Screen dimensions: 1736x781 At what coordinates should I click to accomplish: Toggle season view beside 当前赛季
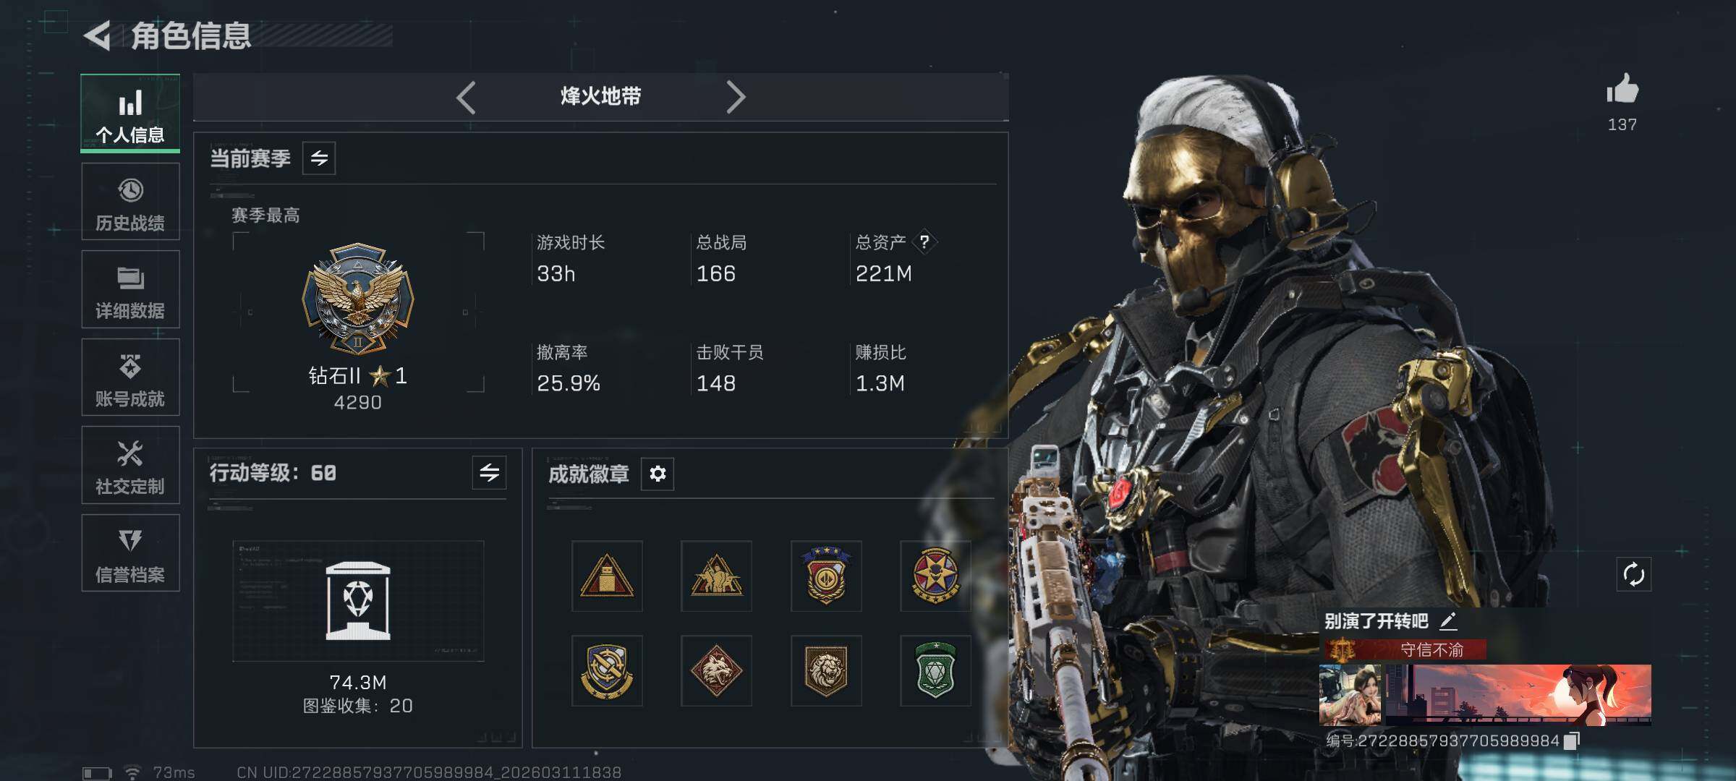(319, 158)
